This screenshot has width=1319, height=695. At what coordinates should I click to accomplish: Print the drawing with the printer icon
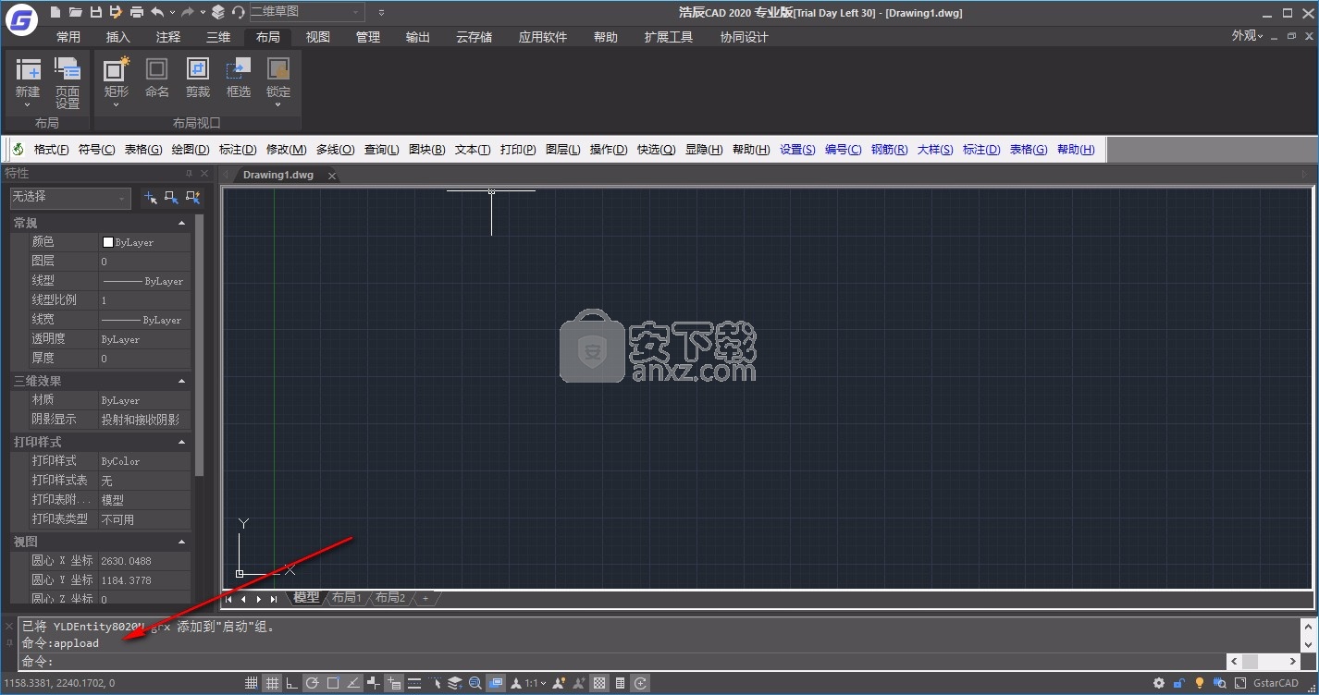(x=136, y=12)
